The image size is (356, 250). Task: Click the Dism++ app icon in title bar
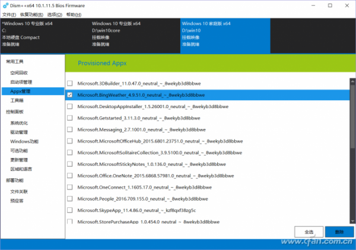click(5, 5)
